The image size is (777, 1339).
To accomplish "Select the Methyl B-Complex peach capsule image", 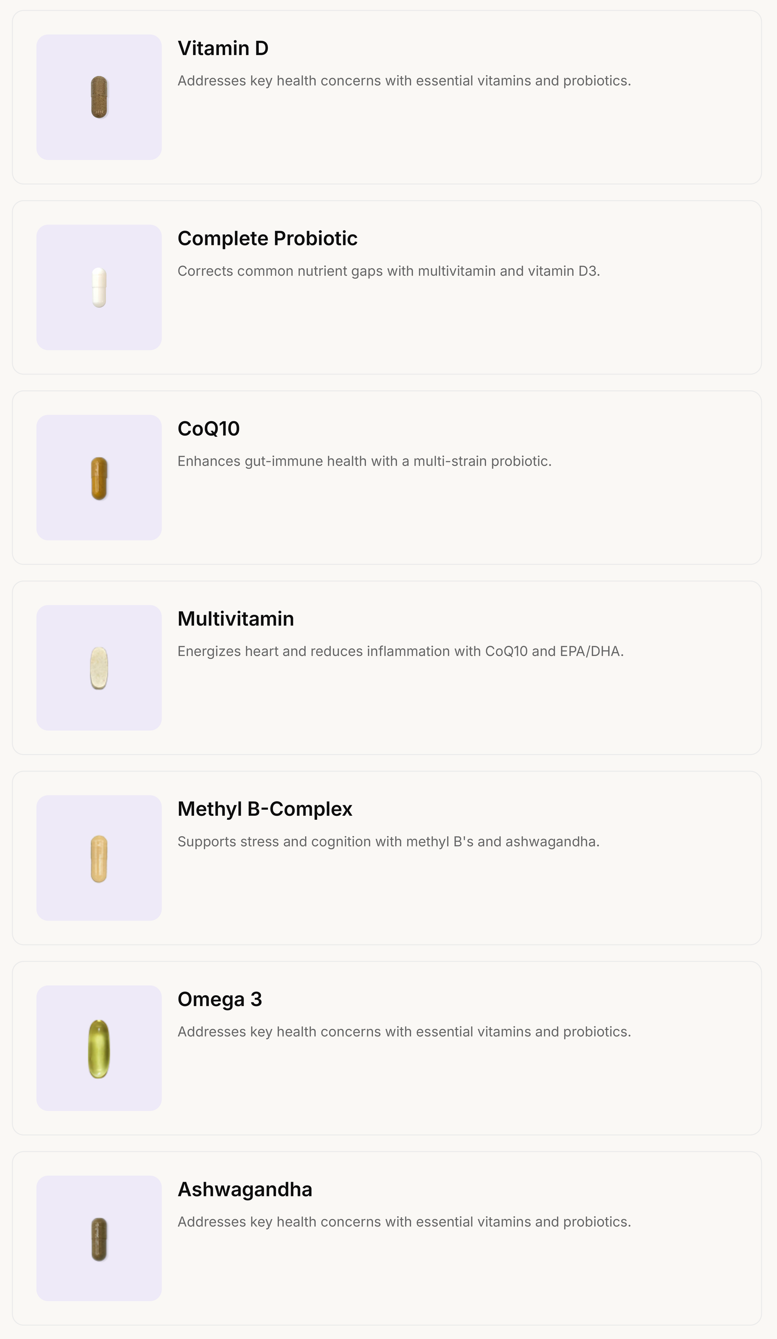I will [x=99, y=858].
